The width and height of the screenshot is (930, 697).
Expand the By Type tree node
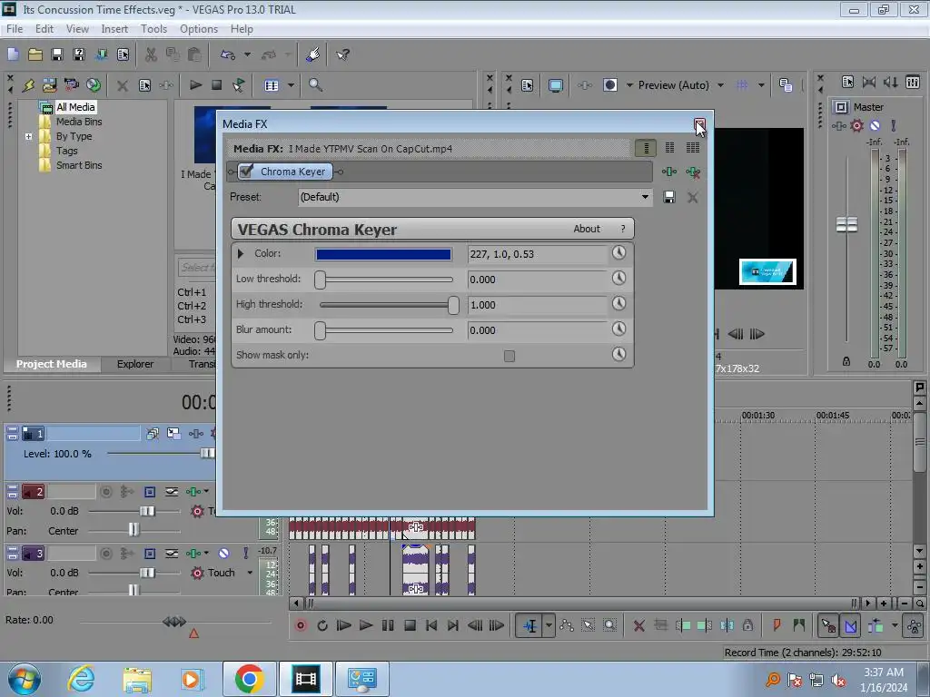28,136
